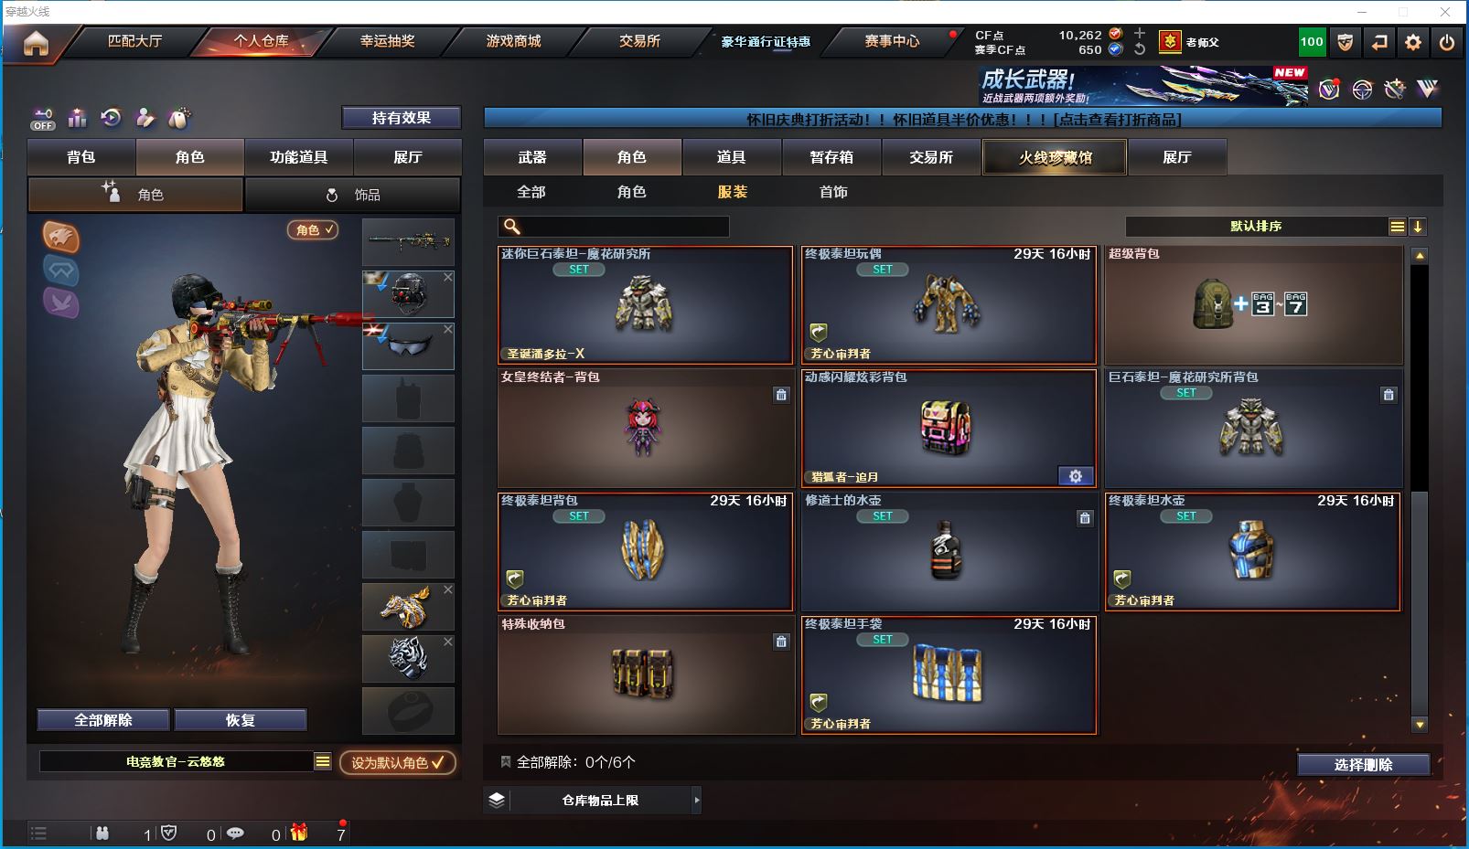Image resolution: width=1469 pixels, height=849 pixels.
Task: Click the power exit icon
Action: (x=1447, y=42)
